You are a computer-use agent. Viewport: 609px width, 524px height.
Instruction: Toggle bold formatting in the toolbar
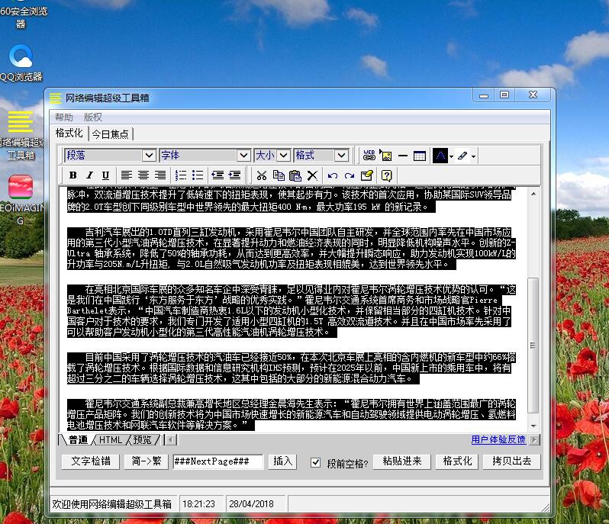(72, 175)
